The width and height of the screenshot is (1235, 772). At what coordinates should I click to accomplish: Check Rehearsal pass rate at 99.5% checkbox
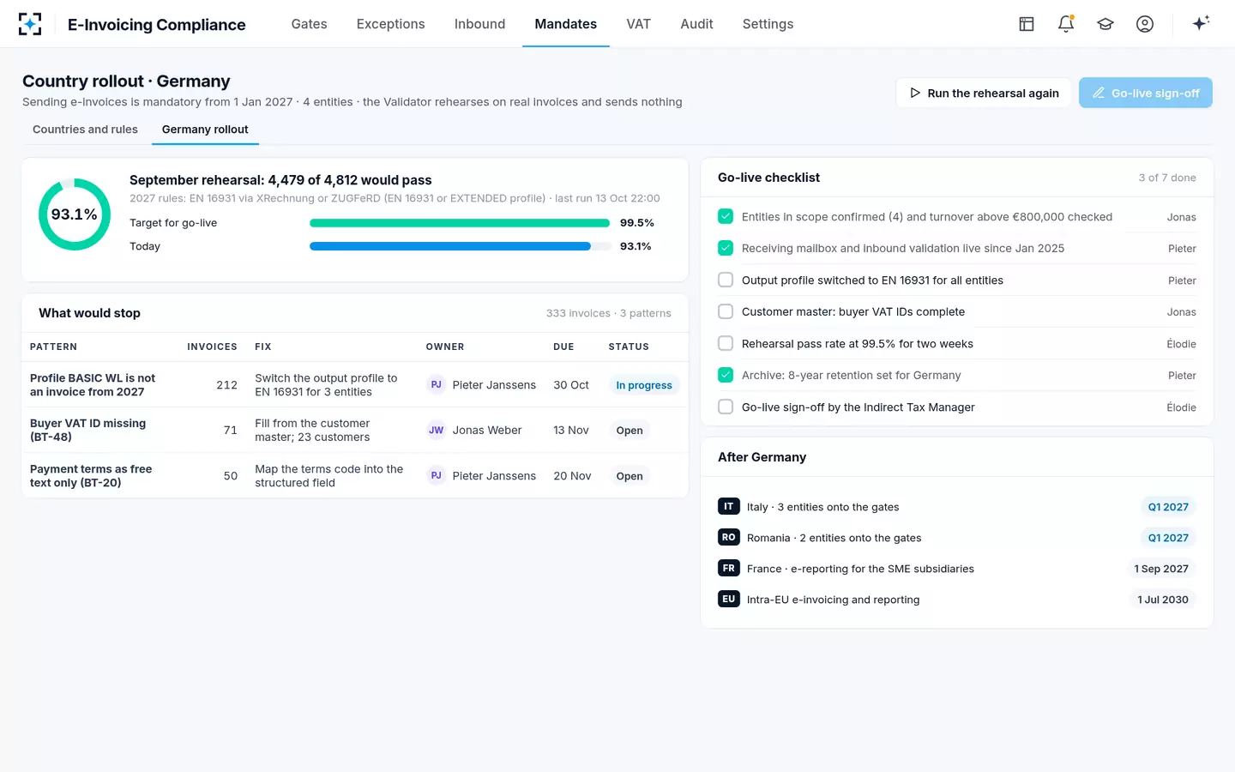tap(726, 344)
